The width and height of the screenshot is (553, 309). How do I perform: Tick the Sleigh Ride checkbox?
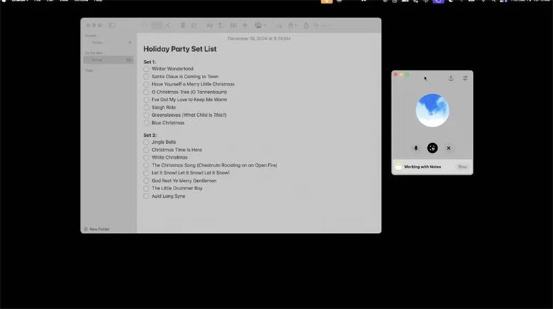[x=147, y=108]
